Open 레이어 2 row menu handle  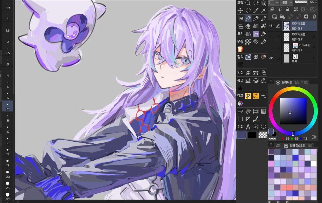click(x=313, y=37)
